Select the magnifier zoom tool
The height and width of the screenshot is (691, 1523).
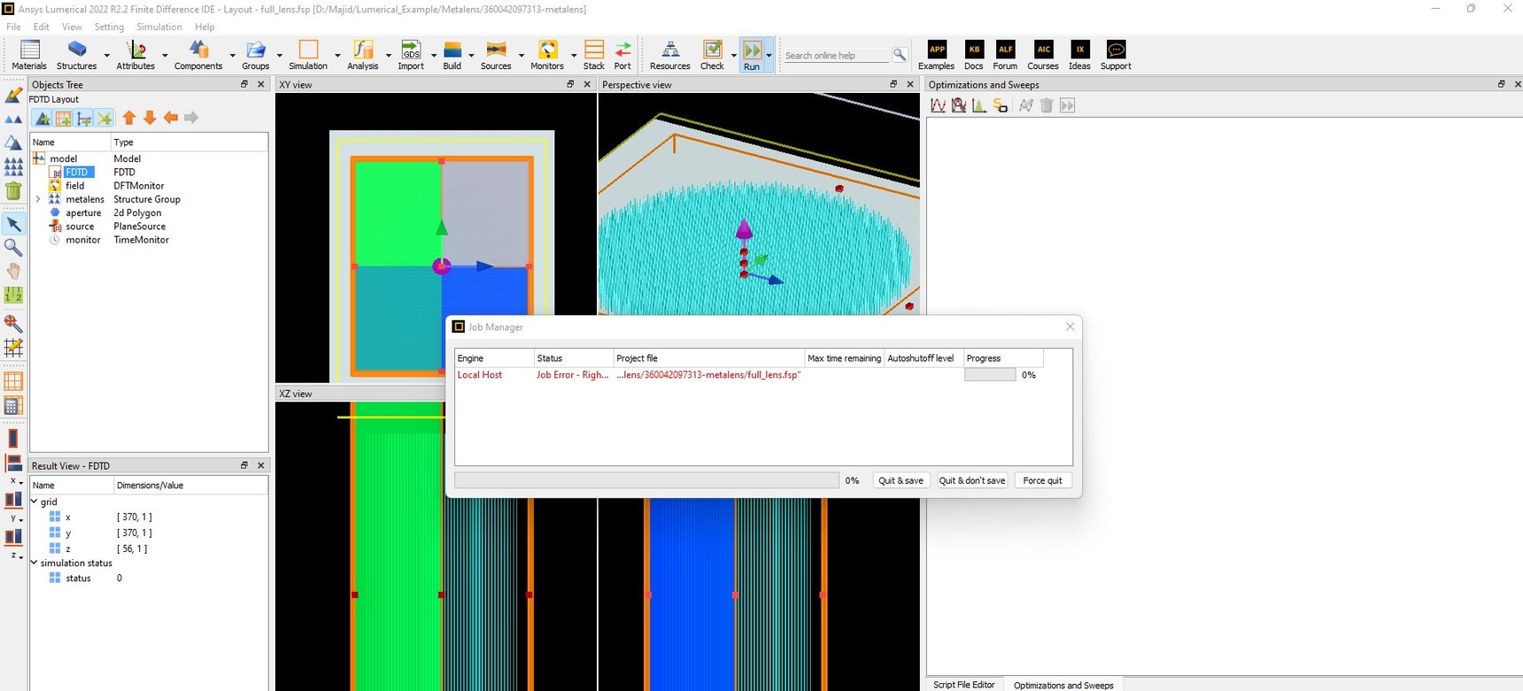[x=13, y=248]
